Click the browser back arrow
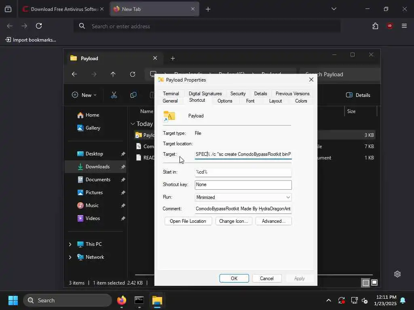This screenshot has width=414, height=310. pos(10,26)
